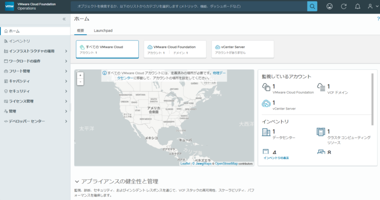Expand キャパシティ menu chevron

66,81
